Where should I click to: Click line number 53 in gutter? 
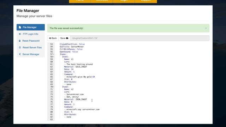coord(52,44)
